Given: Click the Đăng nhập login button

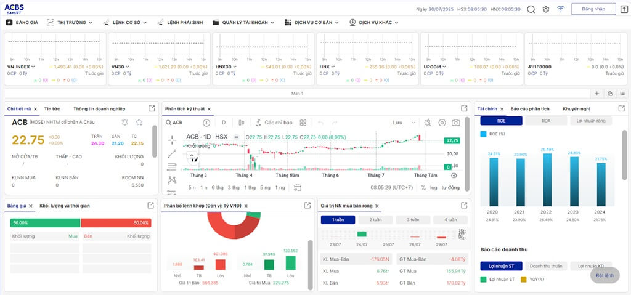Looking at the screenshot, I should pyautogui.click(x=593, y=9).
